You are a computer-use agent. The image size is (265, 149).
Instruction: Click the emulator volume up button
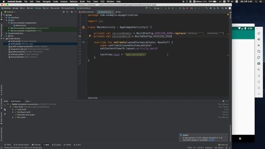[259, 39]
